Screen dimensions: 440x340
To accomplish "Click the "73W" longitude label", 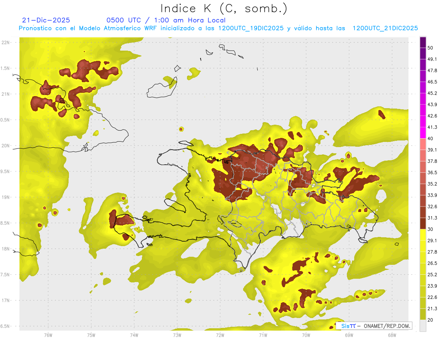I will point(177,335).
